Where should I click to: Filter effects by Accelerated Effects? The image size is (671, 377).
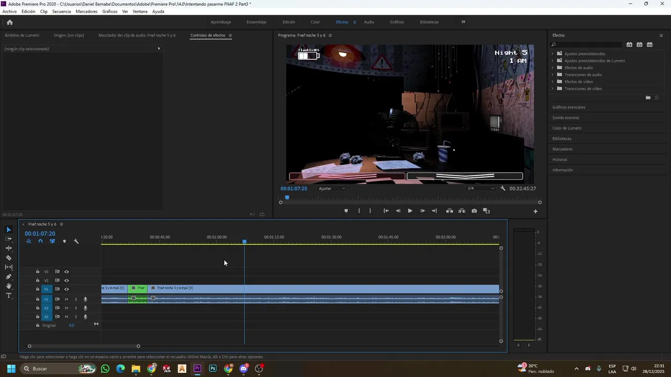(630, 45)
